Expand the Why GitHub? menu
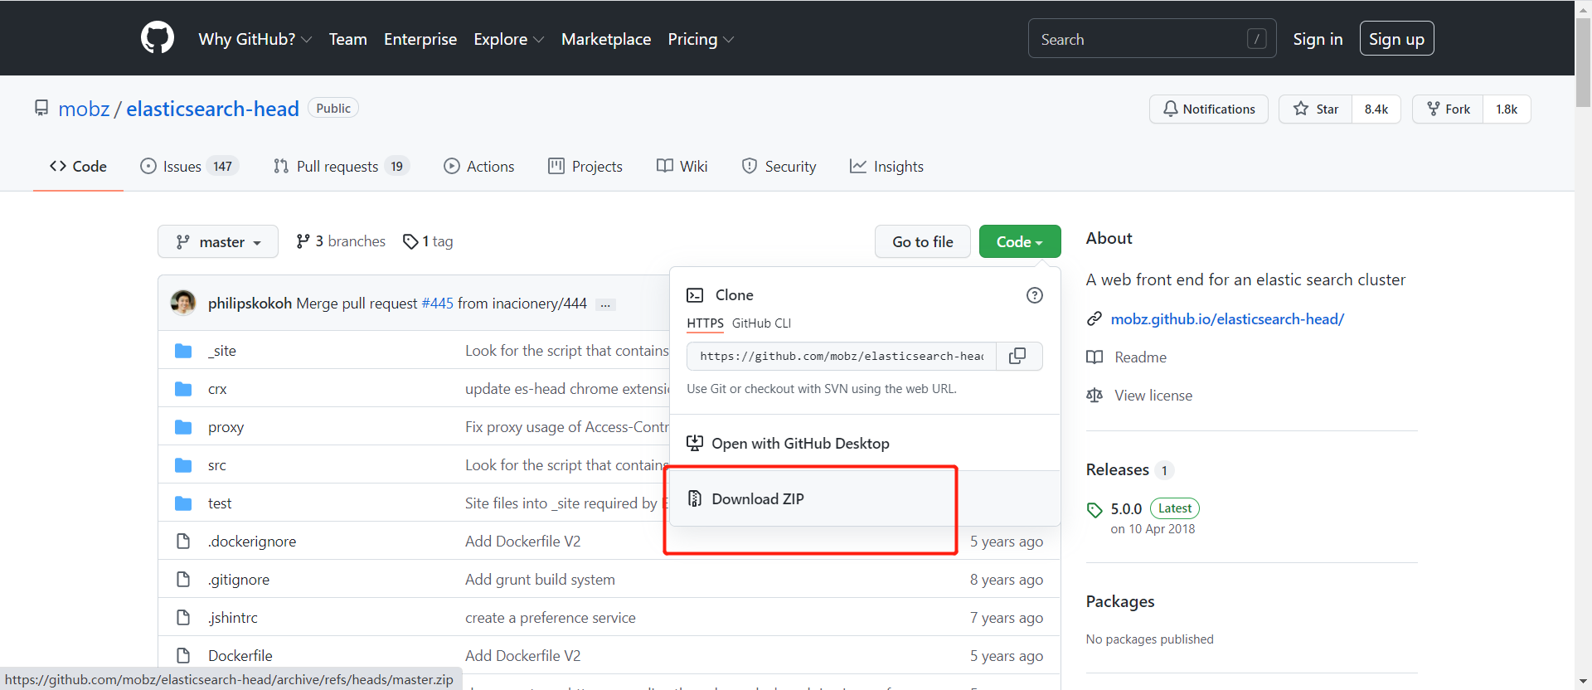Screen dimensions: 1592x690 (255, 39)
